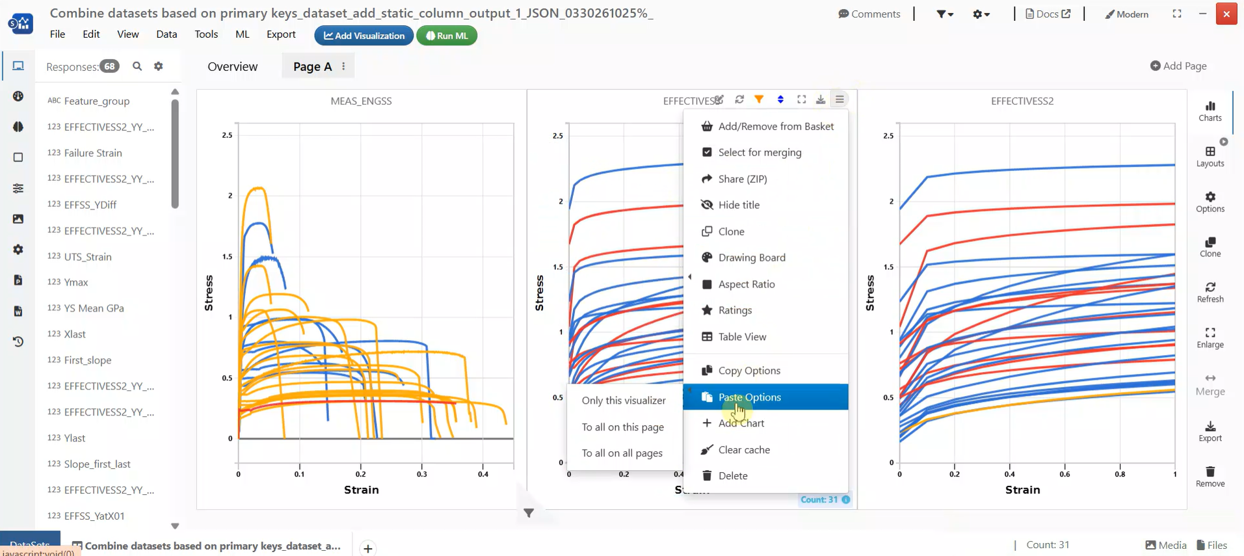The height and width of the screenshot is (556, 1244).
Task: Click Remove icon in right sidebar
Action: (x=1210, y=476)
